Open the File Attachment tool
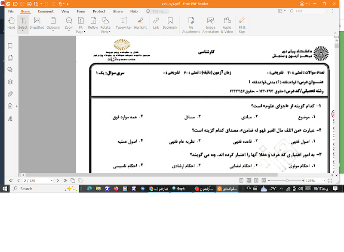This screenshot has width=344, height=252. [191, 25]
